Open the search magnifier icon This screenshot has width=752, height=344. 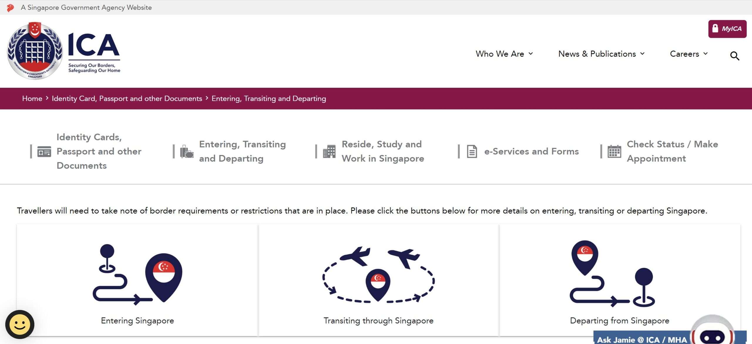pos(734,56)
